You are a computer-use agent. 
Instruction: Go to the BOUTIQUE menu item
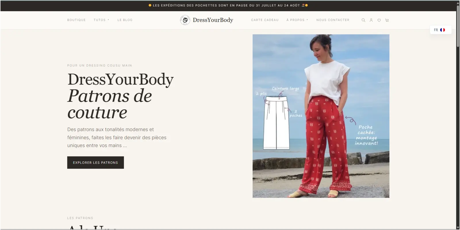pos(76,20)
